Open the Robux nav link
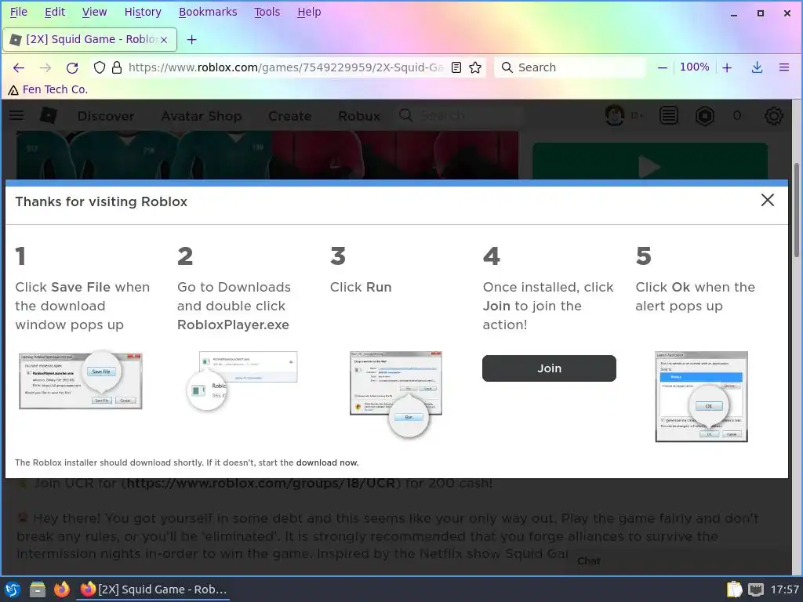This screenshot has height=602, width=803. click(x=359, y=116)
